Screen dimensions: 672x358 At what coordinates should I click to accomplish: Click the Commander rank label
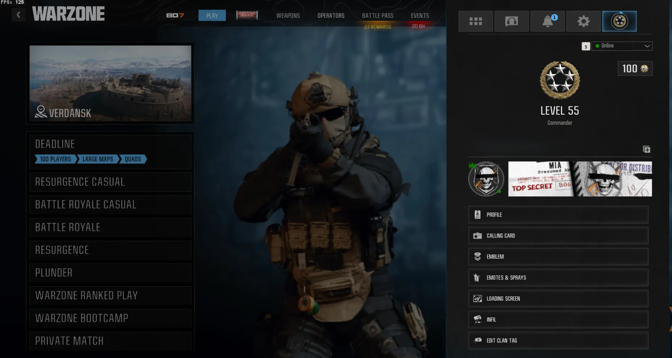pyautogui.click(x=560, y=123)
